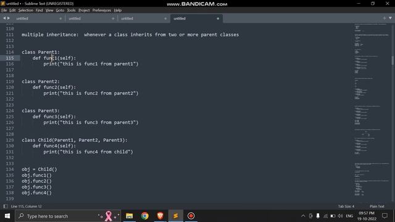Click the "class Child(Parent1, Parent2, Parent3):" line
Screen dimensions: 395x222
coord(75,140)
